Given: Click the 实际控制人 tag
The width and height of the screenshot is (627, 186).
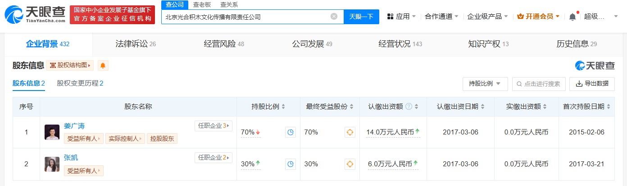Looking at the screenshot, I should coord(126,138).
